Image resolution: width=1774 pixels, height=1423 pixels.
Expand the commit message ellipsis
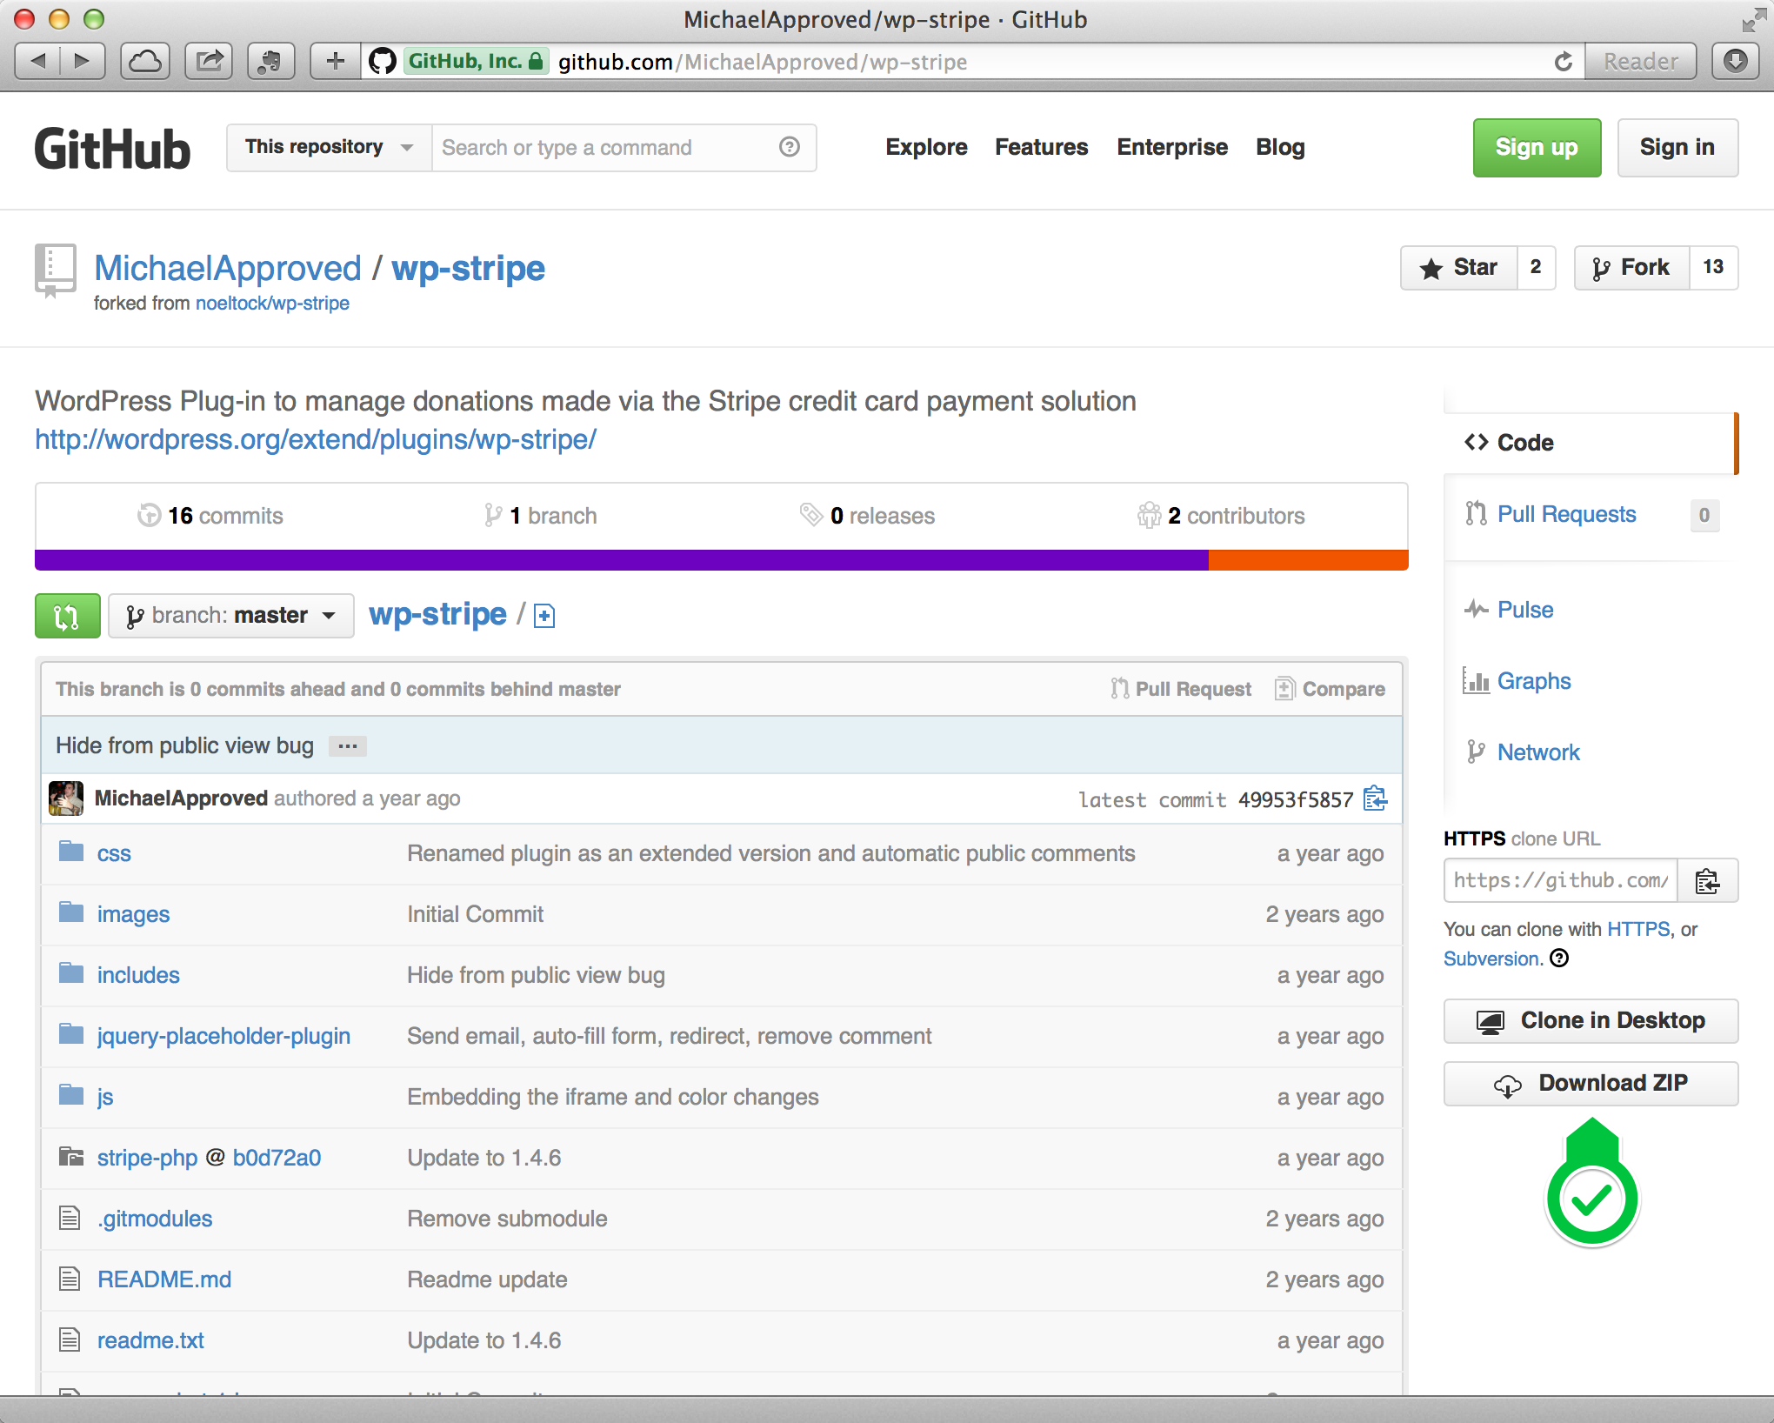pyautogui.click(x=347, y=746)
